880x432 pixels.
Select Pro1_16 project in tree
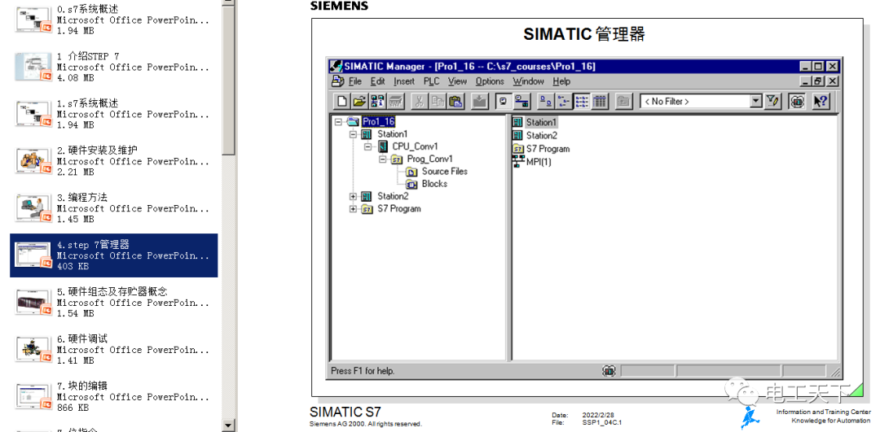click(x=378, y=121)
